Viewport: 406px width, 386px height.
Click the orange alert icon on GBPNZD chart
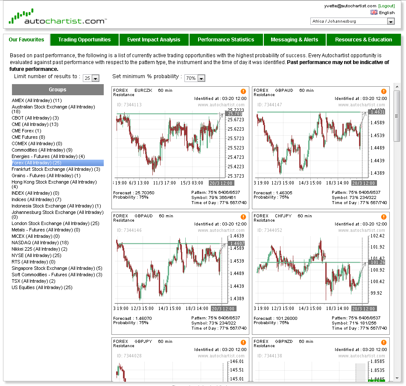coord(384,342)
